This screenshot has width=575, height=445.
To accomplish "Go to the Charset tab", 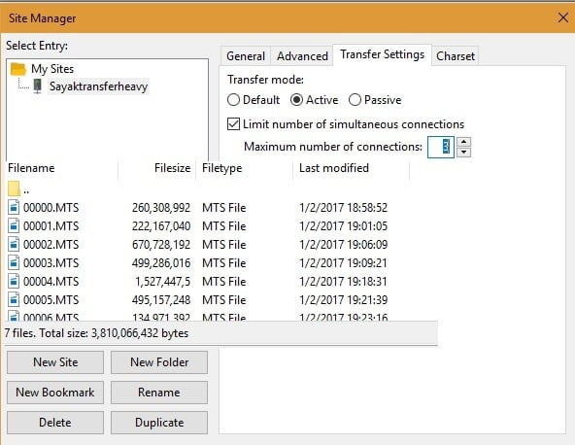I will pos(456,56).
